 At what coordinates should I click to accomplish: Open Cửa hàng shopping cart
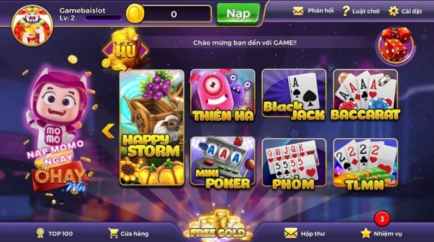[113, 233]
